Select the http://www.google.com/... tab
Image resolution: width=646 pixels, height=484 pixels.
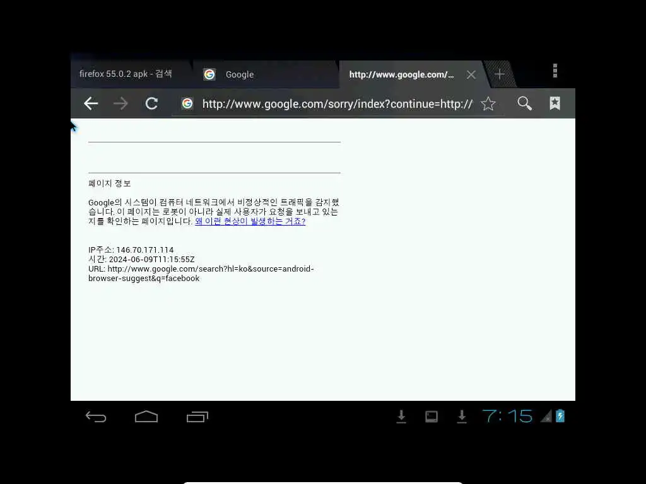(x=401, y=74)
